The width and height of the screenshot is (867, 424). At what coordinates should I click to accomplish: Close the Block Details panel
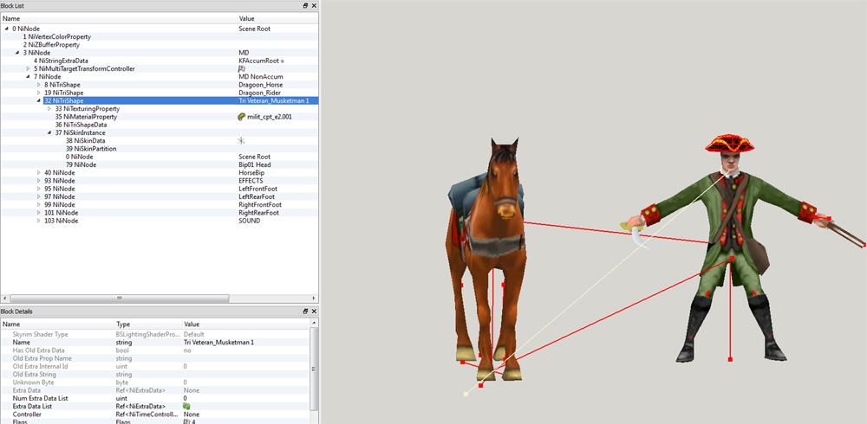pos(314,312)
